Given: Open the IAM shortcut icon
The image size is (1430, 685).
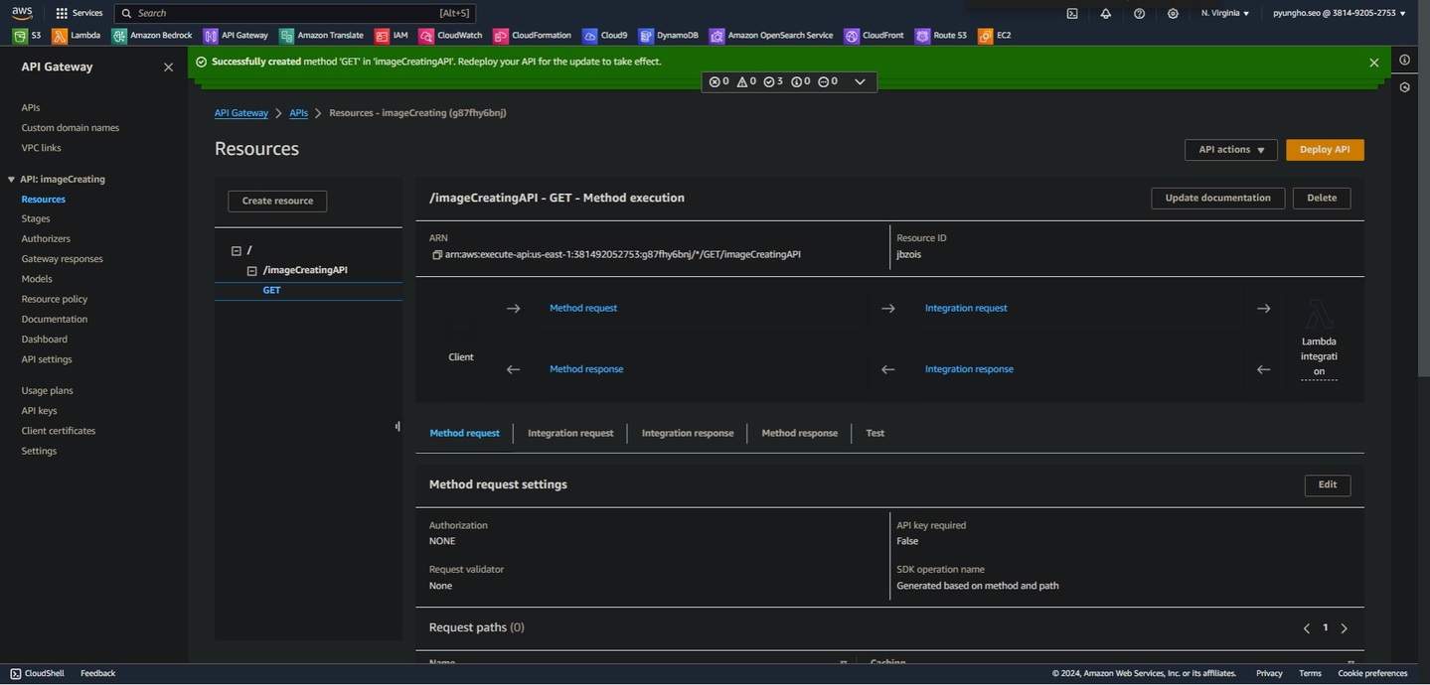Looking at the screenshot, I should pyautogui.click(x=382, y=36).
